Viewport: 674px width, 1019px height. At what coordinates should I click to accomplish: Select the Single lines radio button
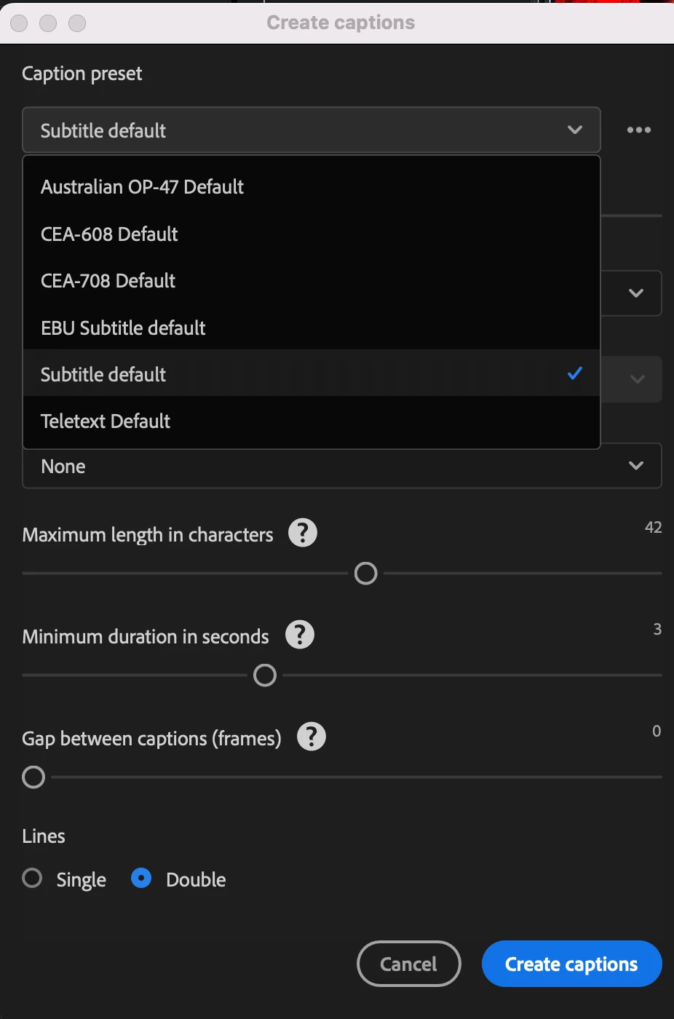pos(32,878)
